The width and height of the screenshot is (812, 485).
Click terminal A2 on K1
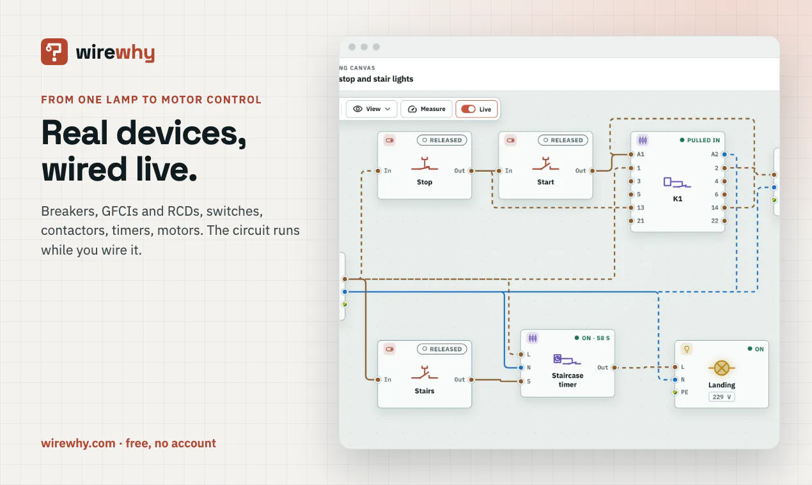(x=724, y=154)
